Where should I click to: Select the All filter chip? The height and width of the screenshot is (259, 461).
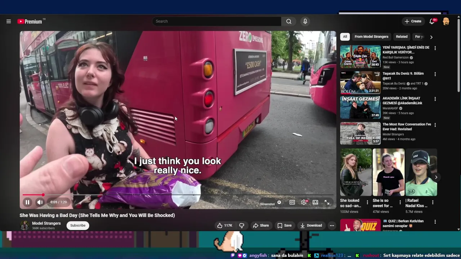coord(345,37)
